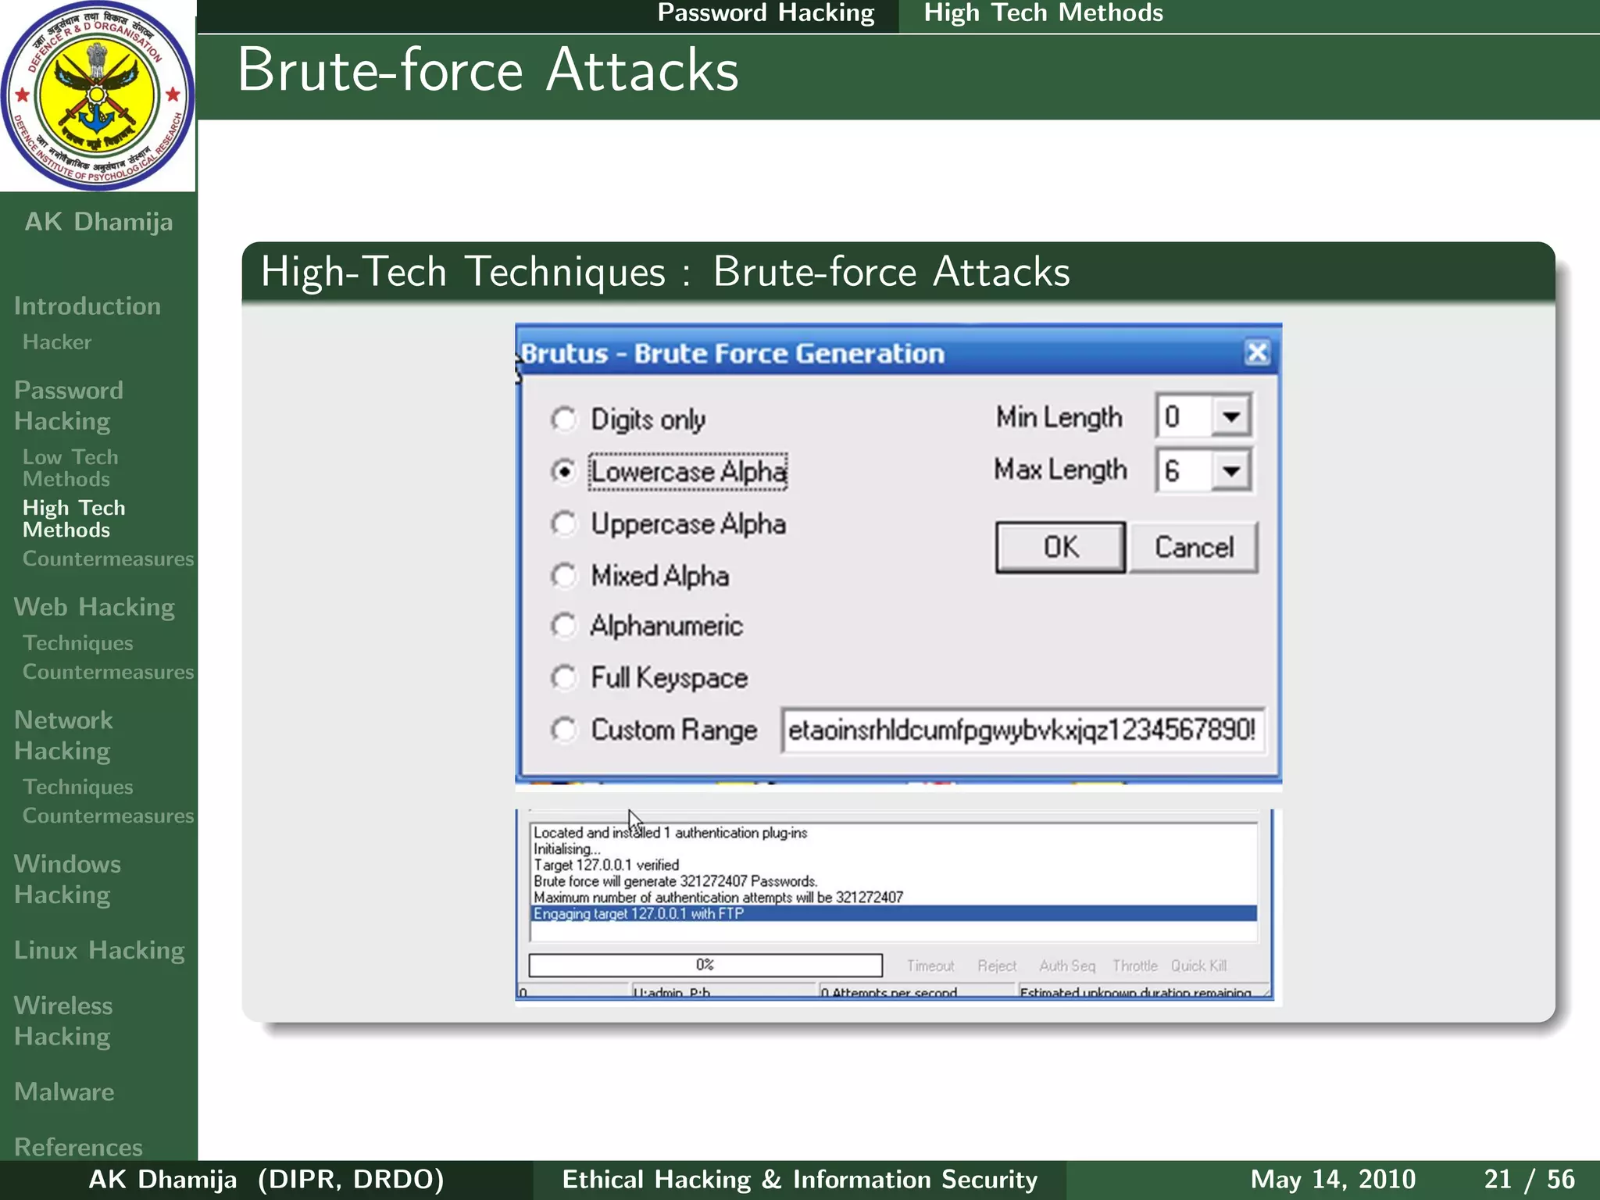Select the Custom Range radio button
Viewport: 1600px width, 1200px height.
pos(563,730)
